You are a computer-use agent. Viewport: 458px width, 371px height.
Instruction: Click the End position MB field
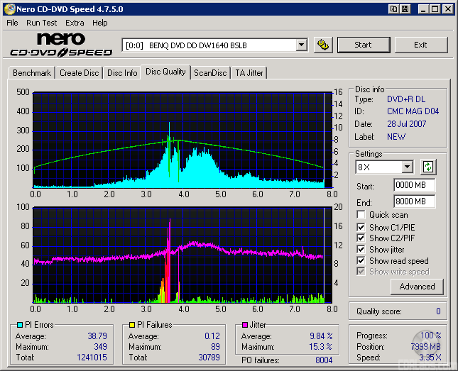414,201
